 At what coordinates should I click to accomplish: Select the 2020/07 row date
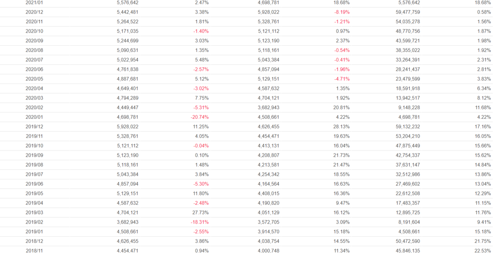pos(34,60)
